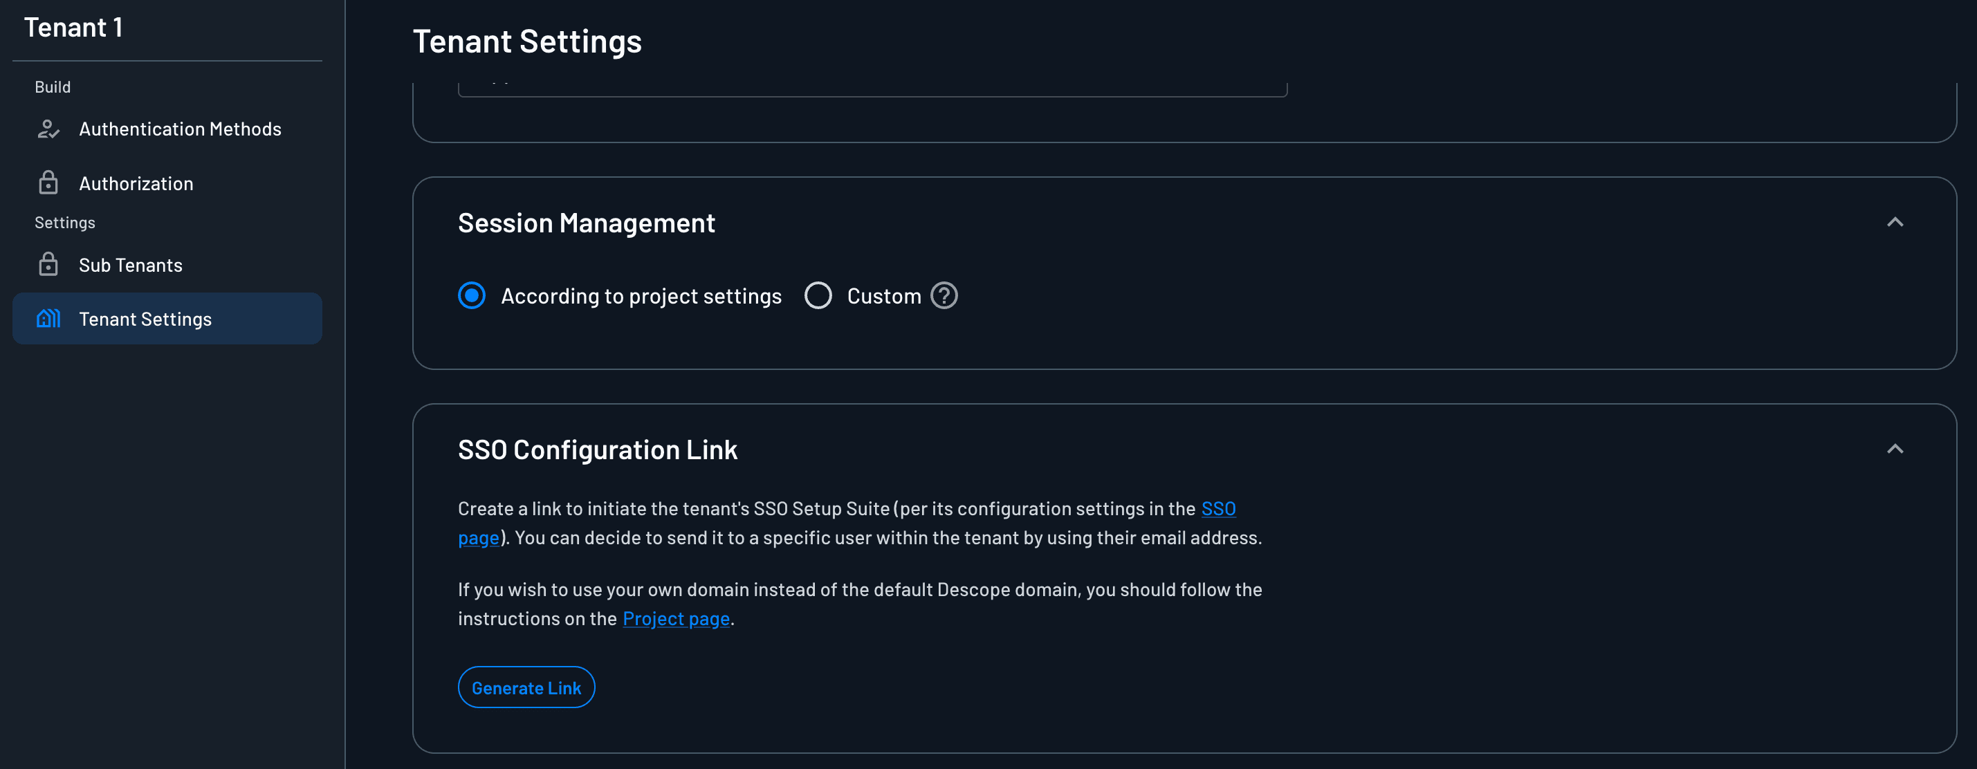Click the Sub Tenants lock icon
This screenshot has height=769, width=1977.
[x=48, y=264]
